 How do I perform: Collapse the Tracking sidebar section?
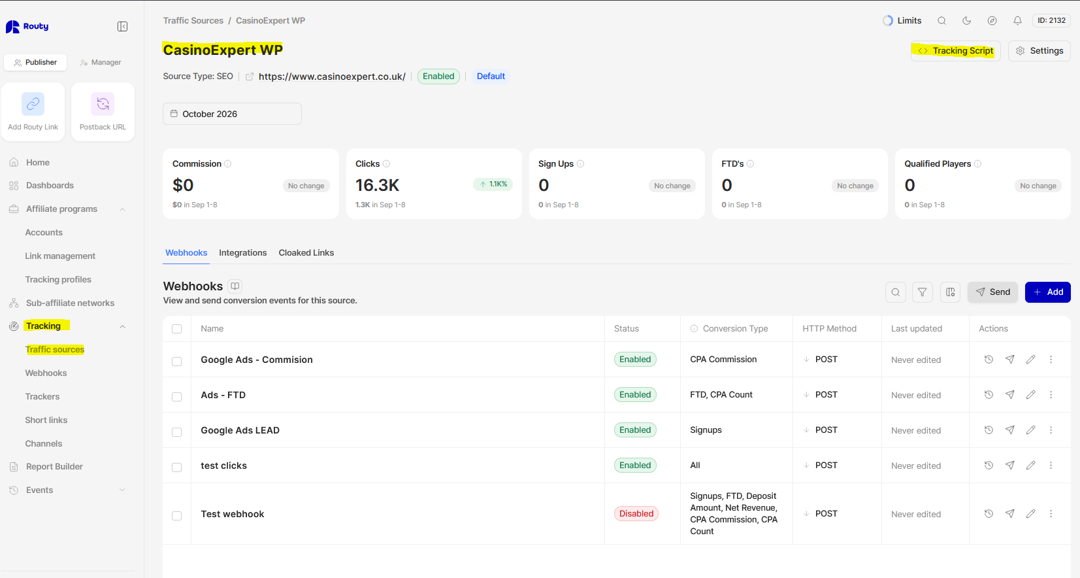122,326
